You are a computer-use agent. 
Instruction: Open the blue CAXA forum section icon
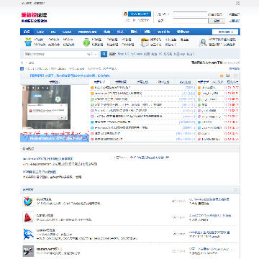(28, 234)
